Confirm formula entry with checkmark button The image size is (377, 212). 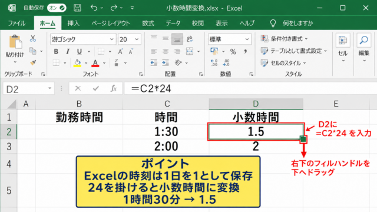pos(95,88)
